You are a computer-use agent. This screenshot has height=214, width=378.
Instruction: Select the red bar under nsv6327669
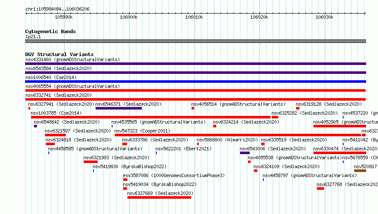point(159,197)
